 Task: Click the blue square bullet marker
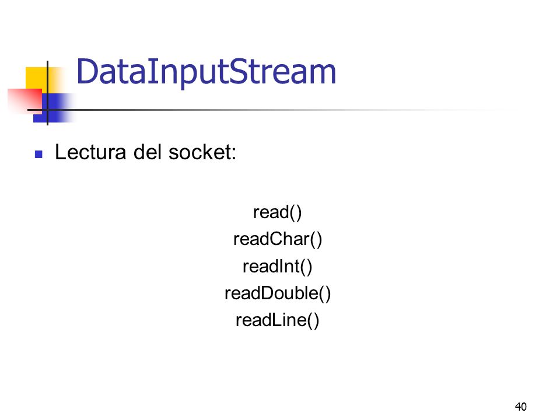click(x=38, y=154)
